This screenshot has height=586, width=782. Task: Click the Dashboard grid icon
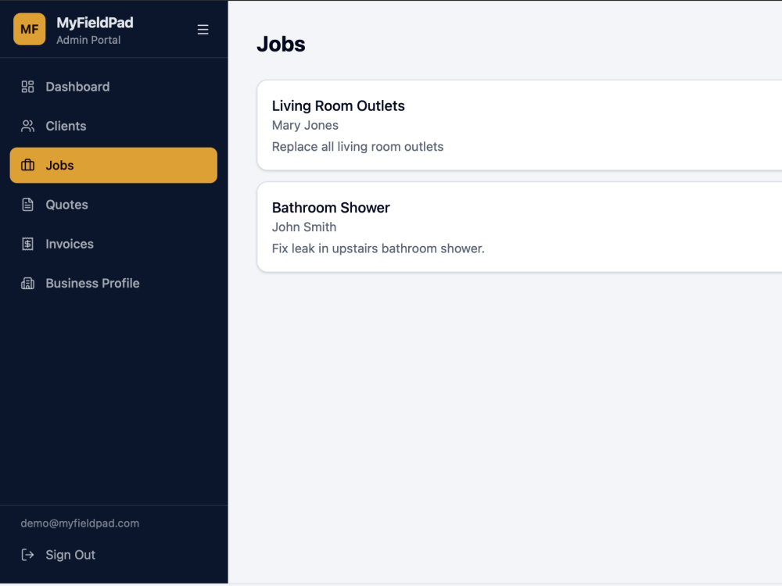coord(28,87)
